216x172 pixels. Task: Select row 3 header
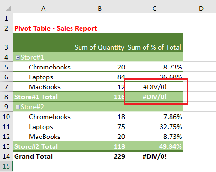[6, 42]
